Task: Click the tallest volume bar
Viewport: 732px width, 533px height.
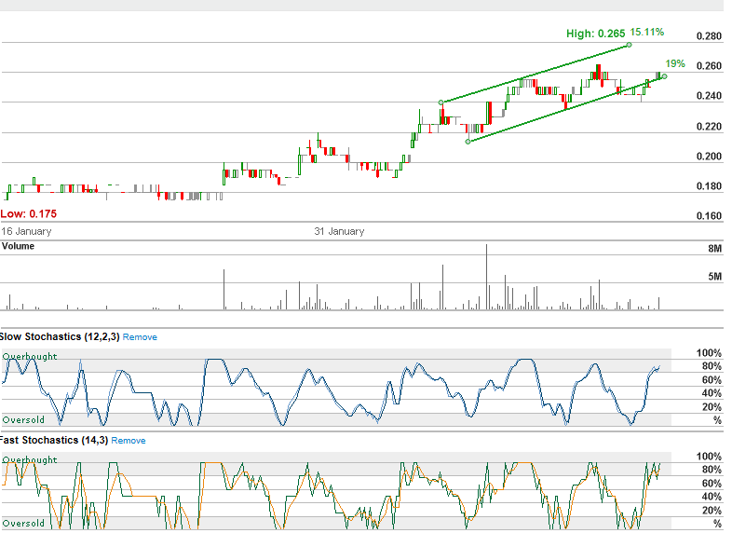Action: (486, 277)
